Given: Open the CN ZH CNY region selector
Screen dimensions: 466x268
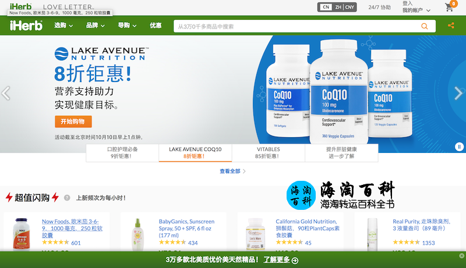Looking at the screenshot, I should point(337,7).
